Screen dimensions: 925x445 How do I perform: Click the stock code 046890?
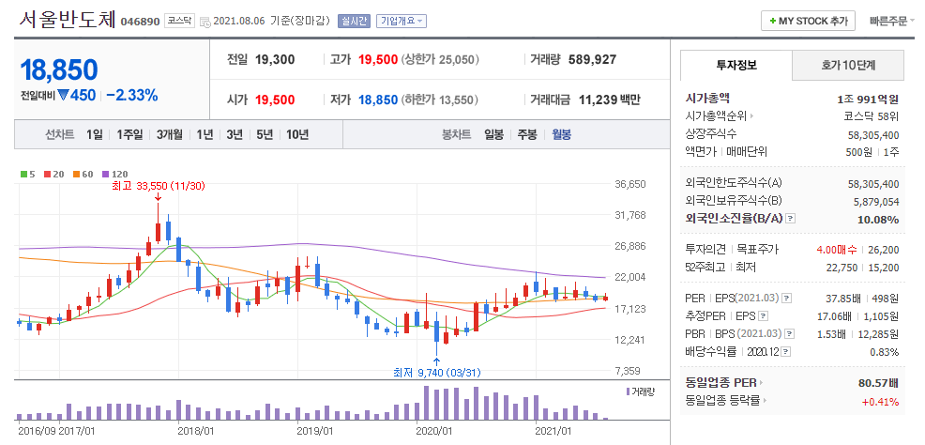pyautogui.click(x=141, y=22)
